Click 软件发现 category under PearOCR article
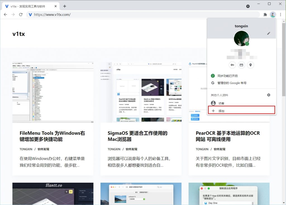 point(220,149)
